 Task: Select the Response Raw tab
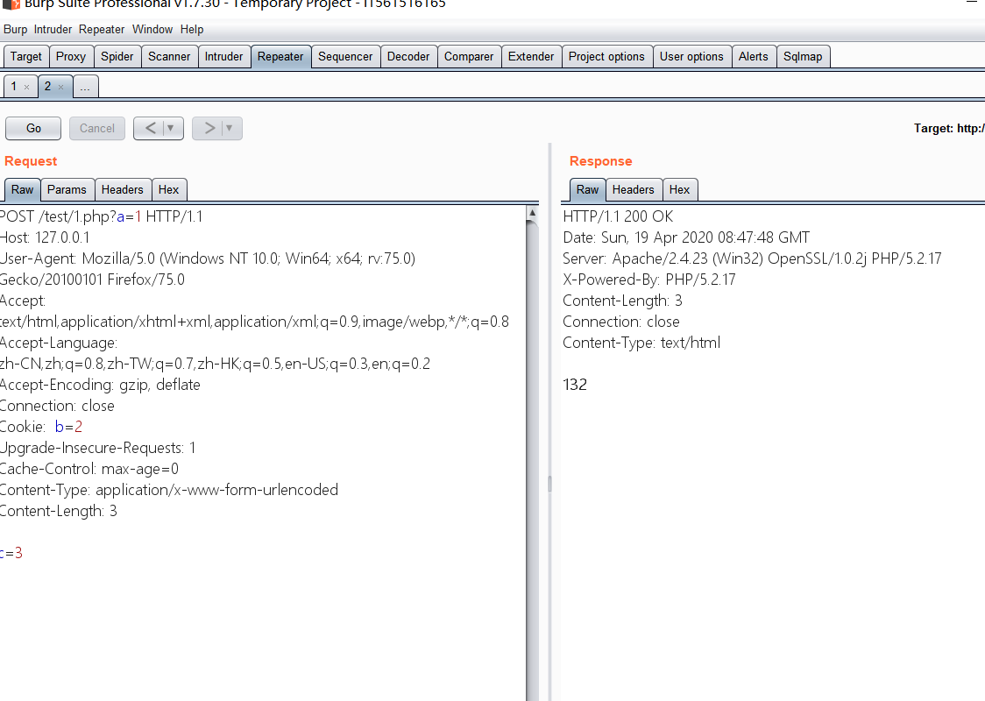tap(587, 189)
